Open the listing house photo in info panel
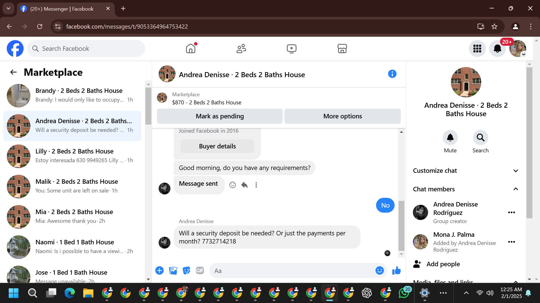 click(466, 82)
